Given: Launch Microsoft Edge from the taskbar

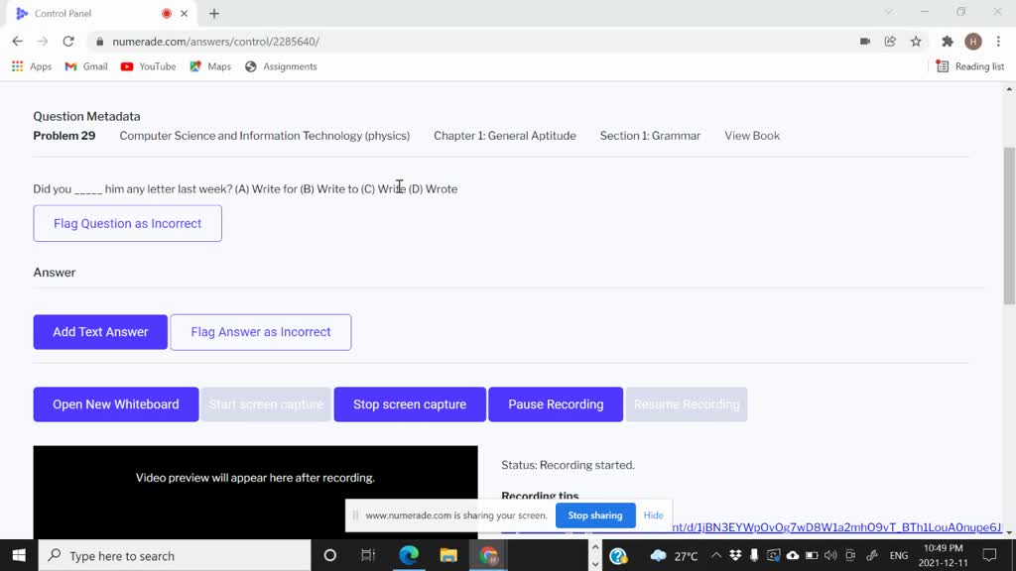Looking at the screenshot, I should click(x=409, y=555).
